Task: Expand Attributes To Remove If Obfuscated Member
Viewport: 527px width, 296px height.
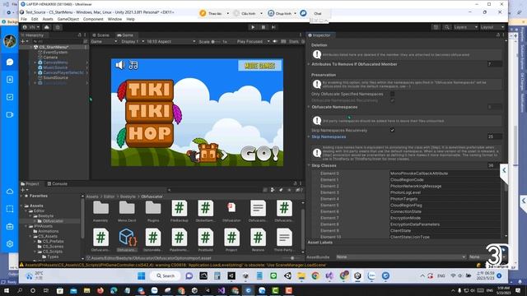Action: tap(309, 64)
